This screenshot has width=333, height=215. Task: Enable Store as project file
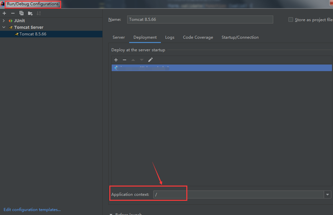[x=290, y=20]
